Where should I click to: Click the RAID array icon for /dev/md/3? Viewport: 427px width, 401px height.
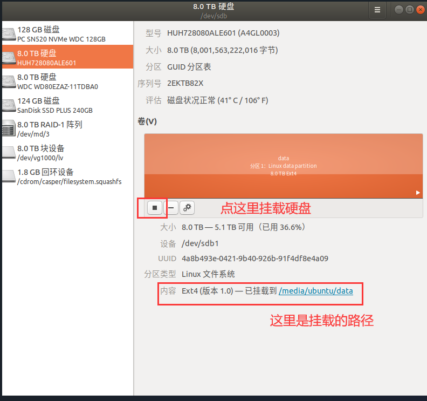tap(9, 130)
